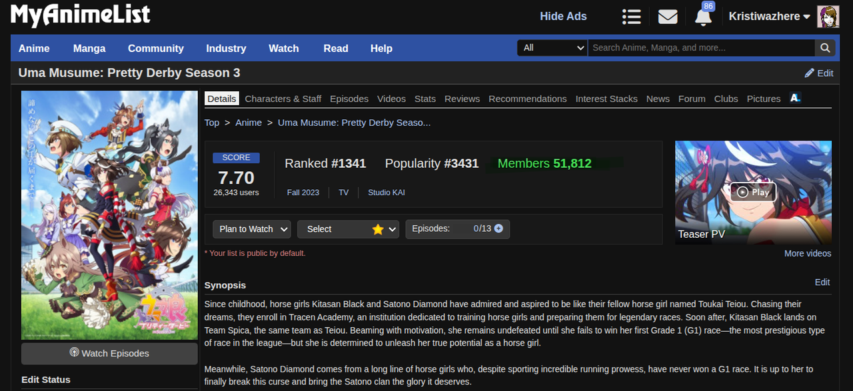Play the Teaser PV video
Image resolution: width=853 pixels, height=391 pixels.
pyautogui.click(x=753, y=192)
